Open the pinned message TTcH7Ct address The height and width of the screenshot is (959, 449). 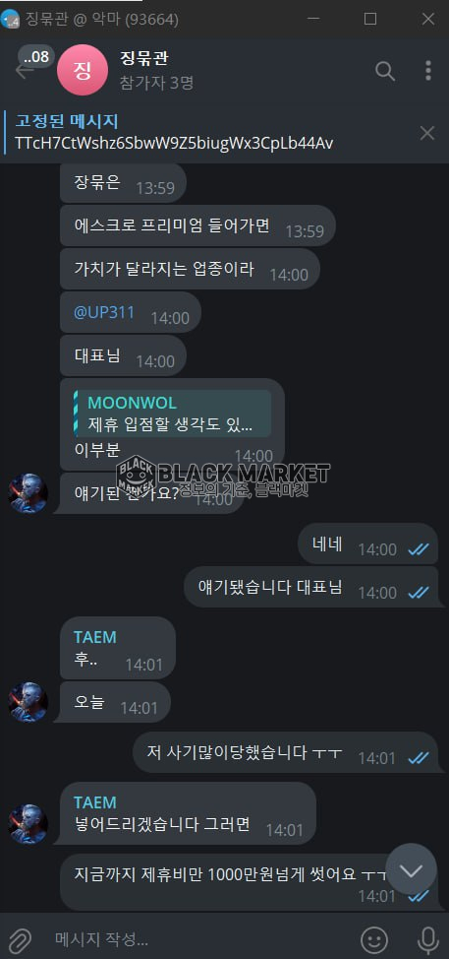[x=175, y=143]
